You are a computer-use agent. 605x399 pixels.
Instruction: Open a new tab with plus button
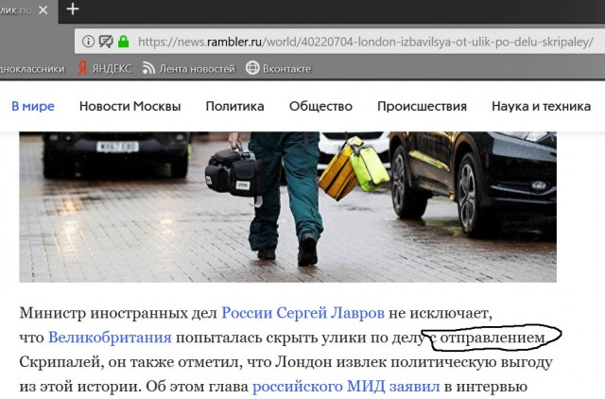point(72,9)
